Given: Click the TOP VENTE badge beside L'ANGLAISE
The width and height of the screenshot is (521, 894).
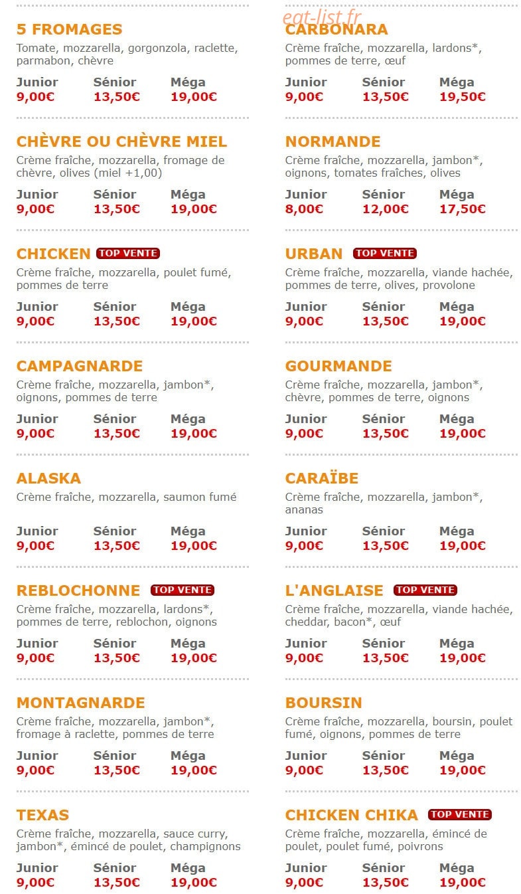Looking at the screenshot, I should point(425,590).
